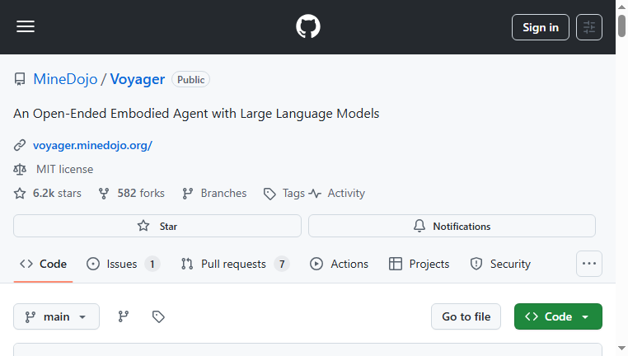Open the Projects tab
Screen dimensions: 628x356
coord(419,264)
